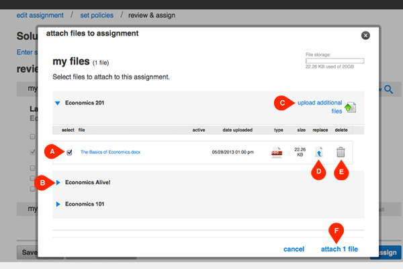
Task: Expand the Economics 101 folder
Action: pyautogui.click(x=58, y=204)
